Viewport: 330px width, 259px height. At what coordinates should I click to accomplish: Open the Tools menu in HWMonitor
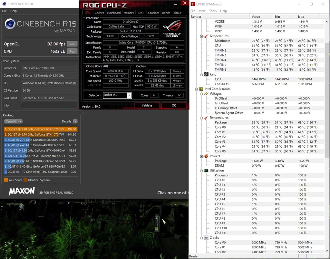[213, 11]
